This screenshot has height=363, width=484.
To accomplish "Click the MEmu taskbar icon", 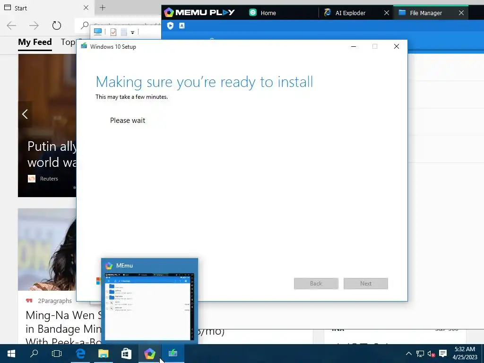I will tap(150, 354).
